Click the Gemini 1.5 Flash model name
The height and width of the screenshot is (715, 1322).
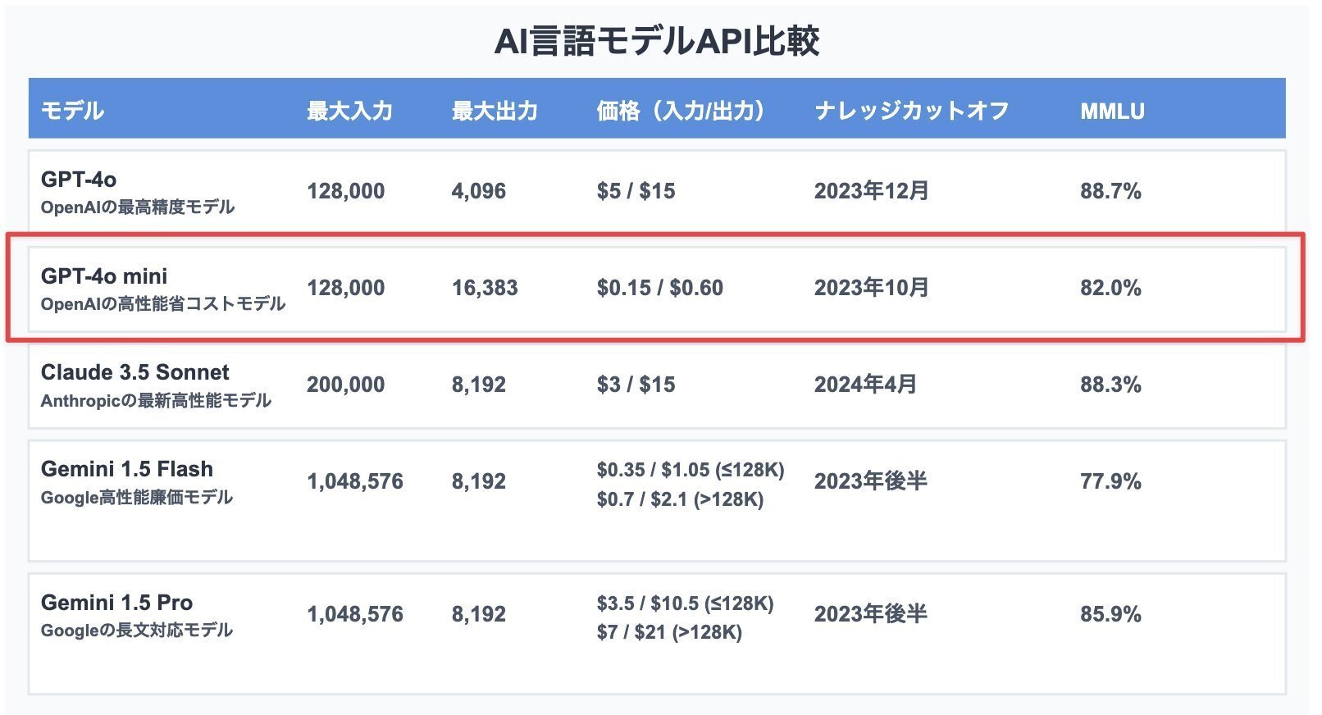tap(127, 469)
